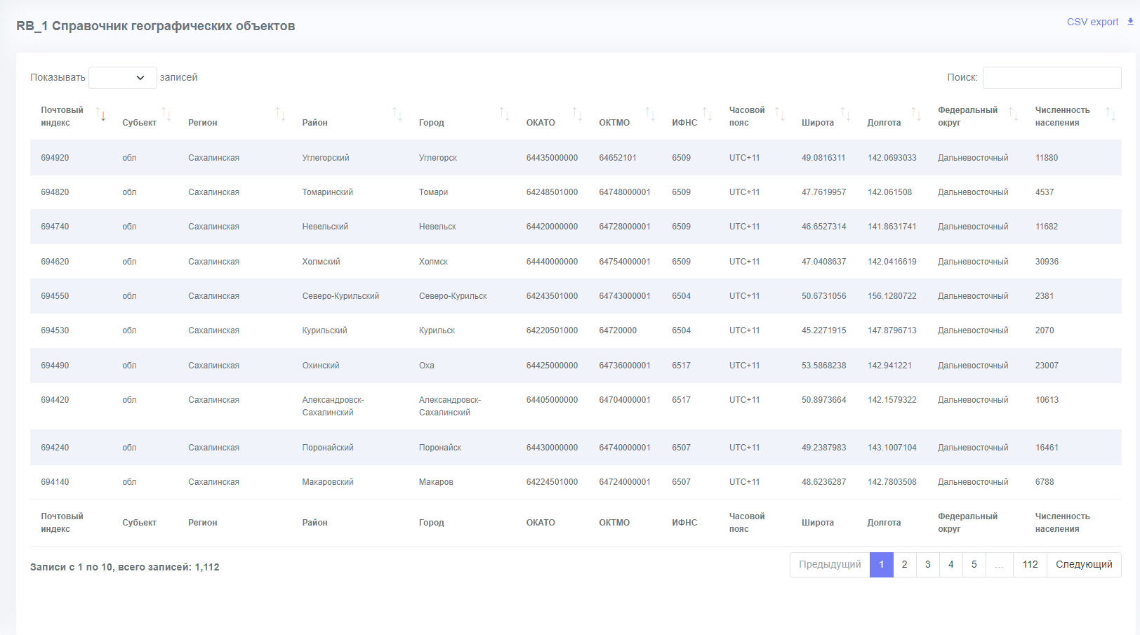This screenshot has height=635, width=1140.
Task: Open page 5 in pagination
Action: coord(974,565)
